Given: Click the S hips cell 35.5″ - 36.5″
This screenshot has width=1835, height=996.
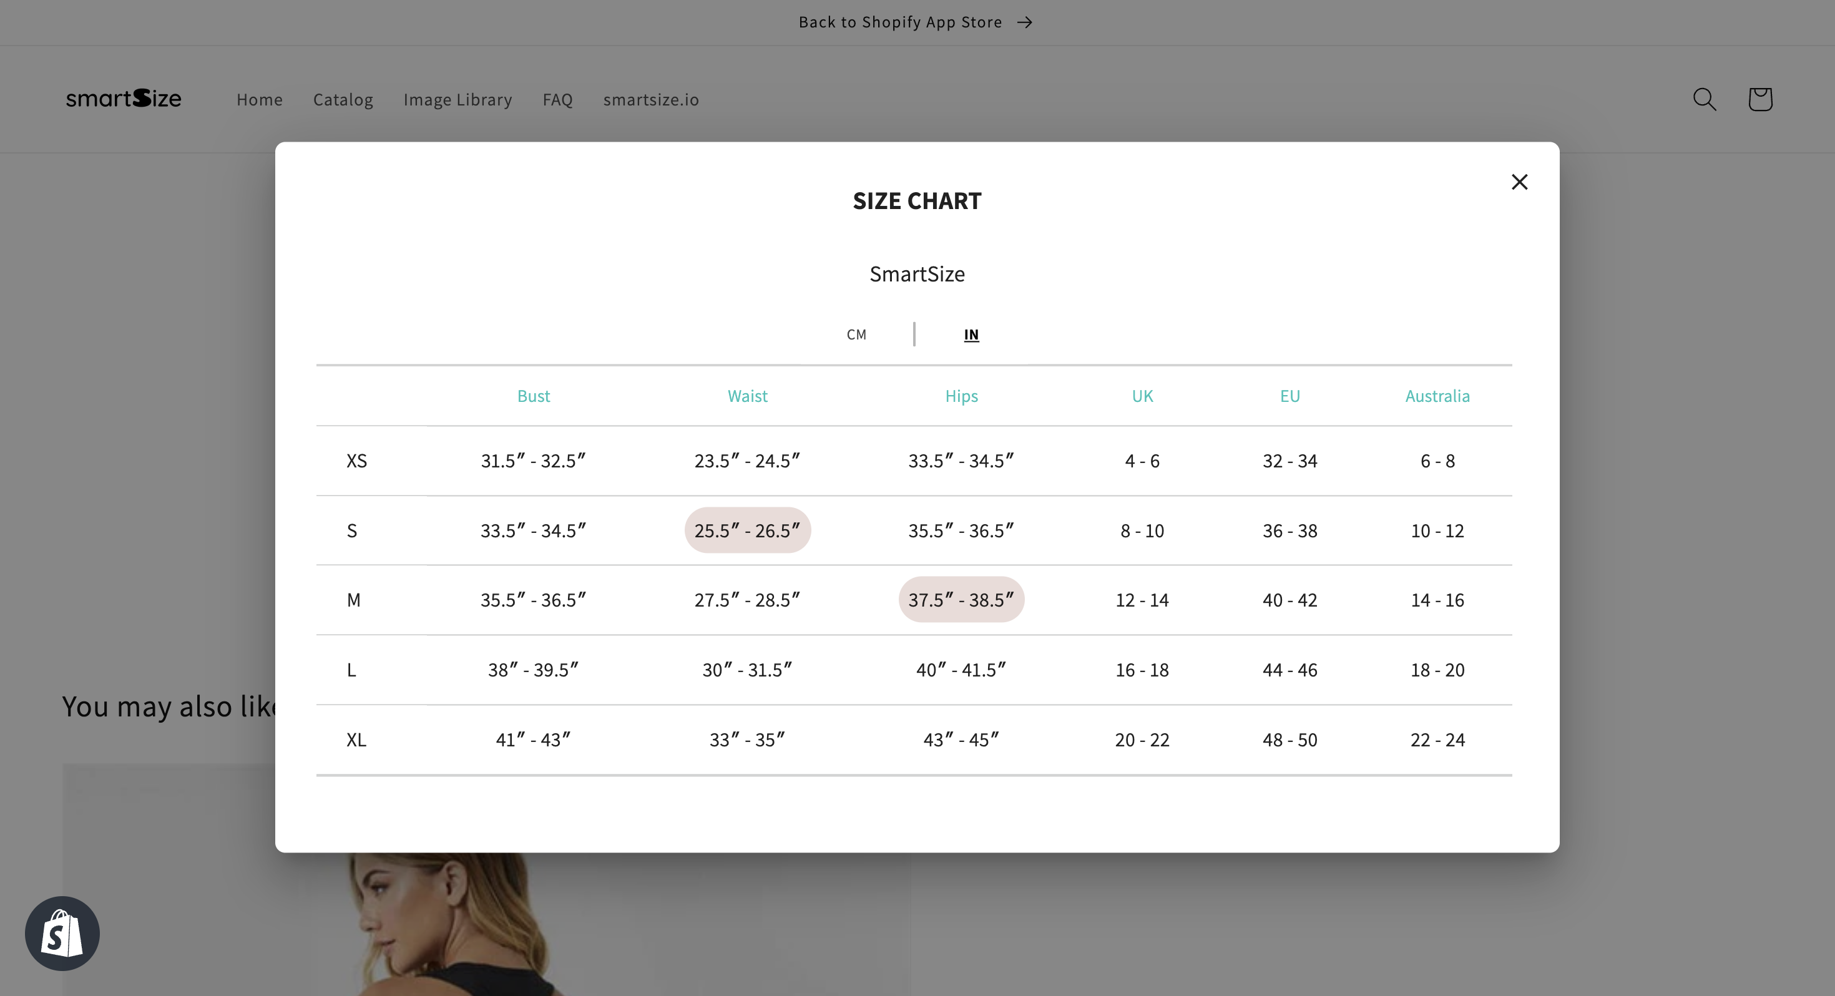Looking at the screenshot, I should pyautogui.click(x=961, y=531).
